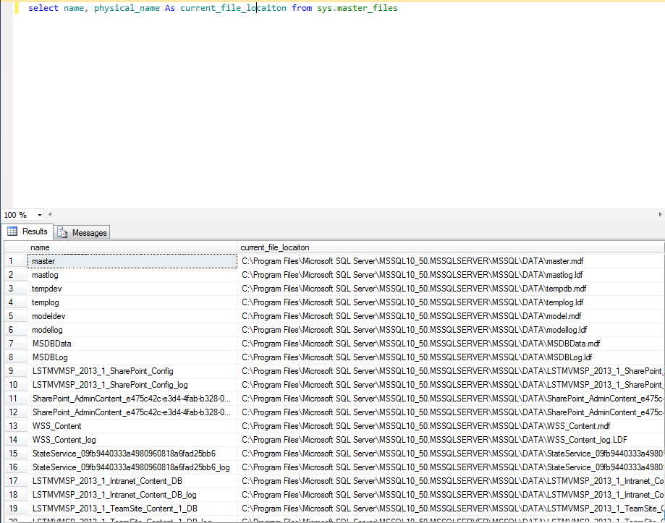Select the name column header

click(130, 247)
